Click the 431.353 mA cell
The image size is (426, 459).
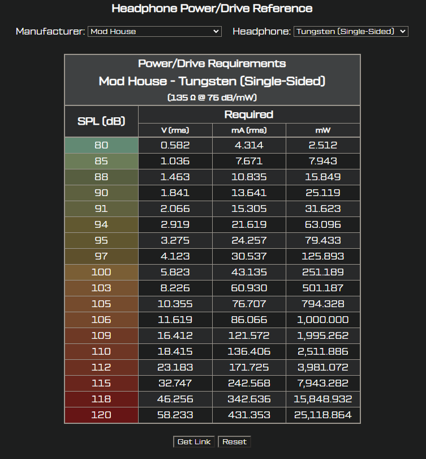[x=249, y=415]
